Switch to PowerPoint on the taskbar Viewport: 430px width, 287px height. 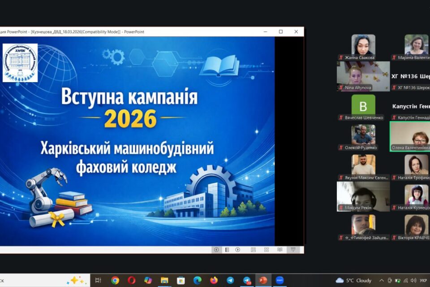(x=263, y=280)
